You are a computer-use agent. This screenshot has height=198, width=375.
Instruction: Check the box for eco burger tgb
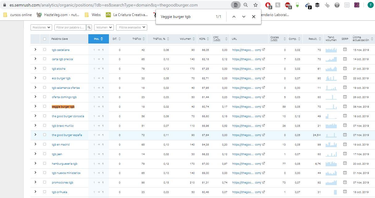pyautogui.click(x=45, y=78)
